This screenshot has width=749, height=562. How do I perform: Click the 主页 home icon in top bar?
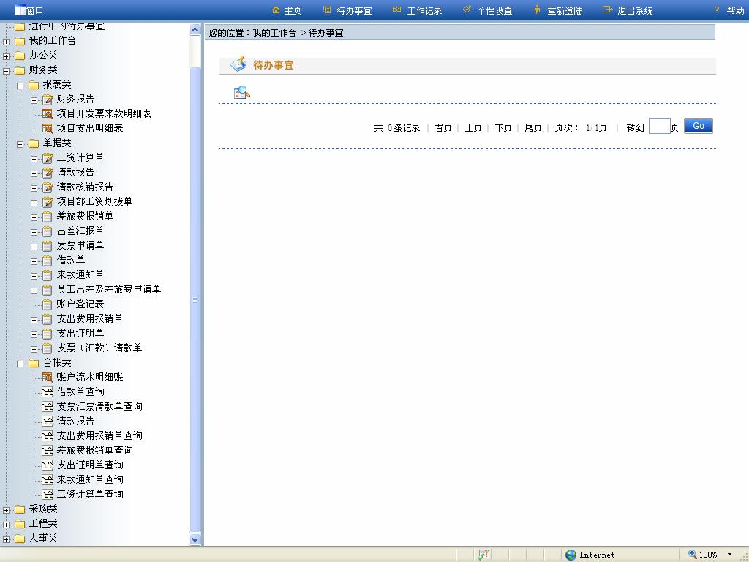276,10
